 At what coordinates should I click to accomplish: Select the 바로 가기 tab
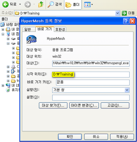pyautogui.click(x=45, y=29)
